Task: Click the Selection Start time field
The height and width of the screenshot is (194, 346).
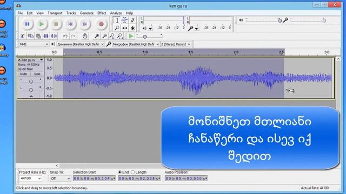Action: tap(94, 178)
